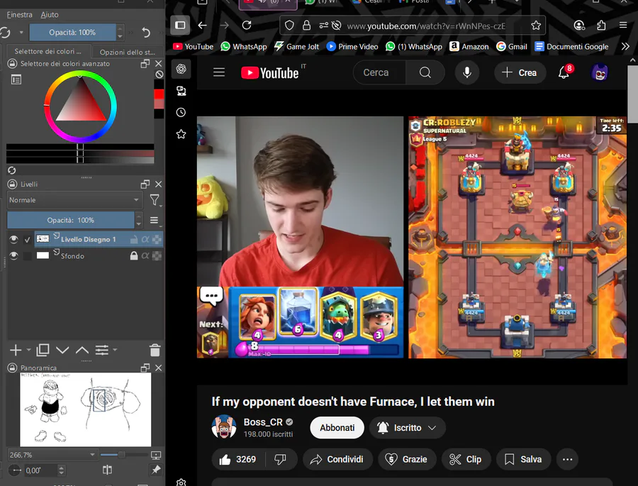Open Prime Video bookmark
Image resolution: width=638 pixels, height=486 pixels.
coord(352,46)
